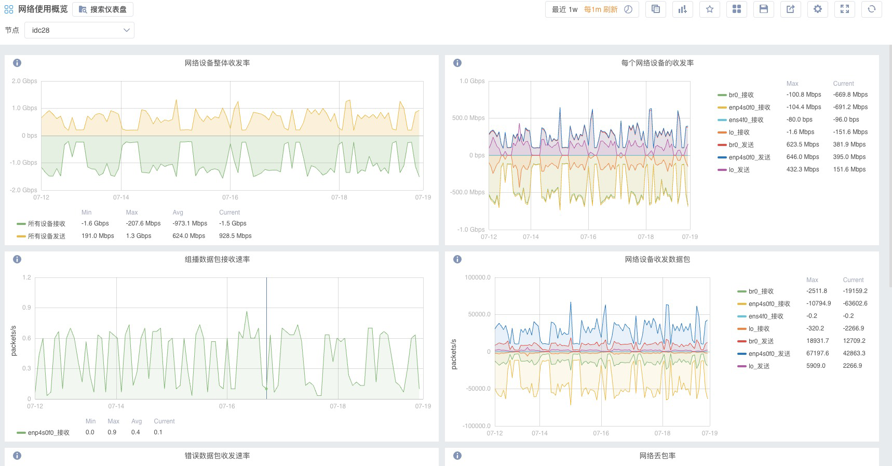The width and height of the screenshot is (892, 466).
Task: Open the 节点 idc28 dropdown
Action: pyautogui.click(x=79, y=30)
